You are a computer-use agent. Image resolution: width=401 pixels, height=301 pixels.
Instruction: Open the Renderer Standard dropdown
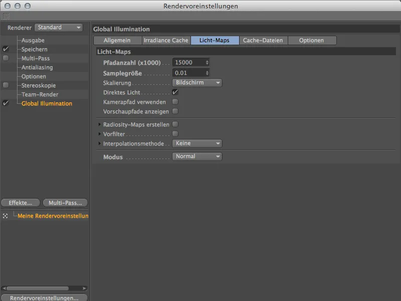[59, 28]
